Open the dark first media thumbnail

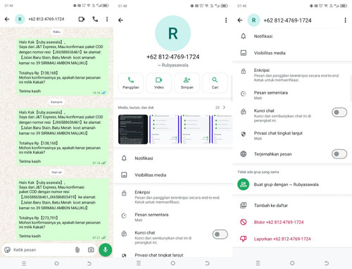[x=133, y=130]
